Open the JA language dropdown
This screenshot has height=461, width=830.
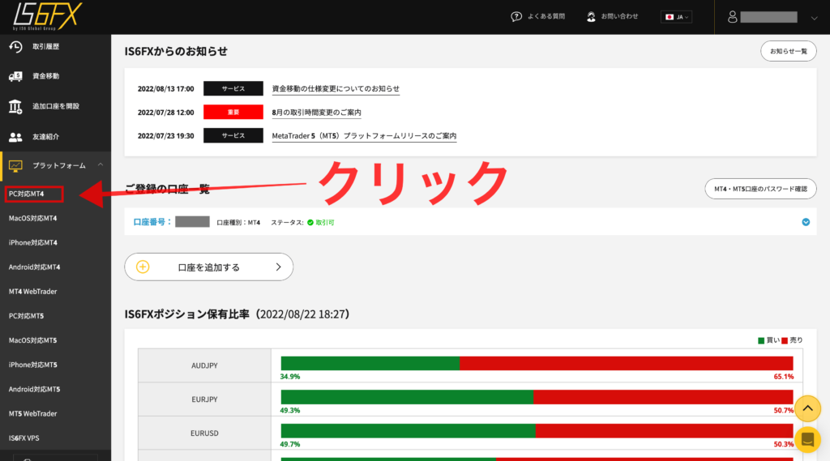[x=677, y=17]
